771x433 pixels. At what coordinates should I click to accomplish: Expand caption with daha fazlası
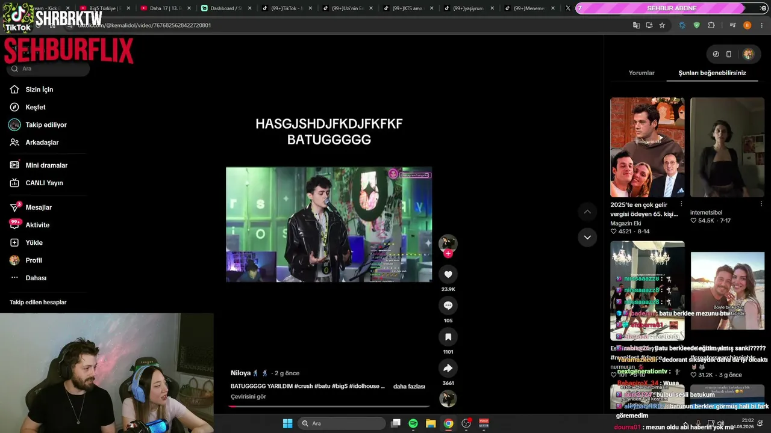(409, 386)
